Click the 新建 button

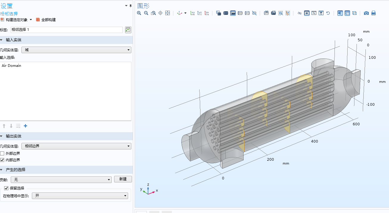[x=123, y=179]
